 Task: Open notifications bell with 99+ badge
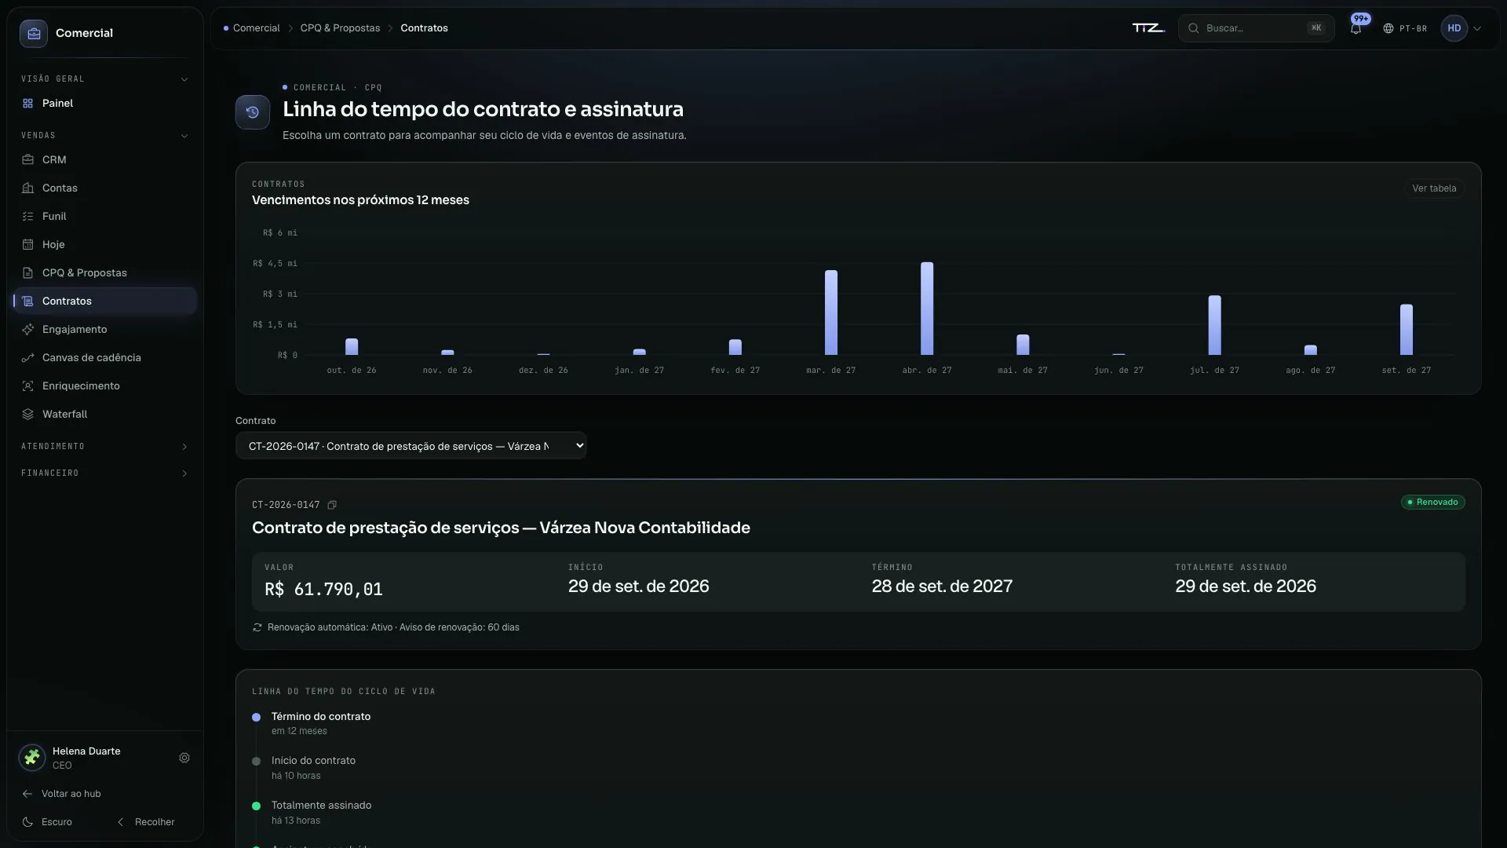click(1356, 28)
